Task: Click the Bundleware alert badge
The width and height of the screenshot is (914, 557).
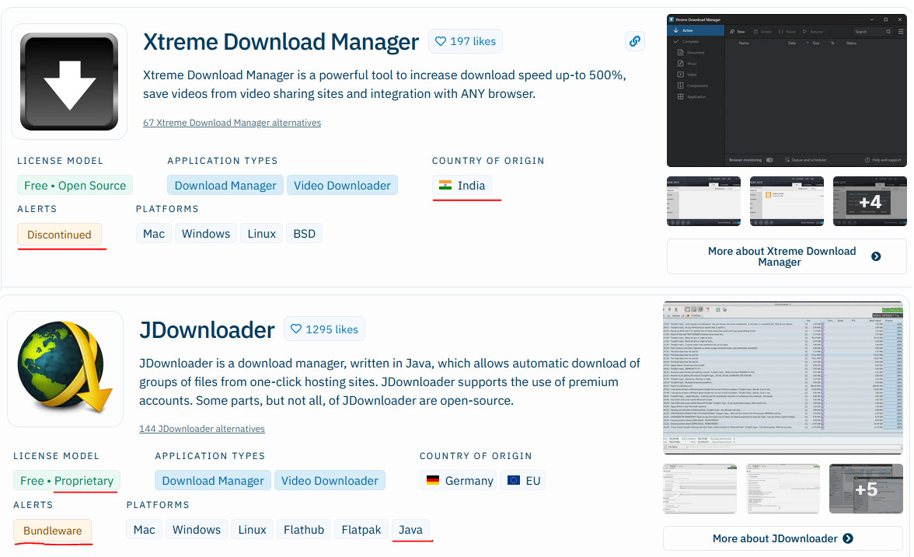Action: point(53,531)
